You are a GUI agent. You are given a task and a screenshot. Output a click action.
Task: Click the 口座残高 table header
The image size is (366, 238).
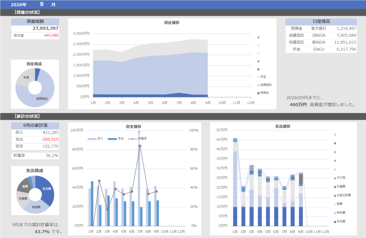point(321,21)
